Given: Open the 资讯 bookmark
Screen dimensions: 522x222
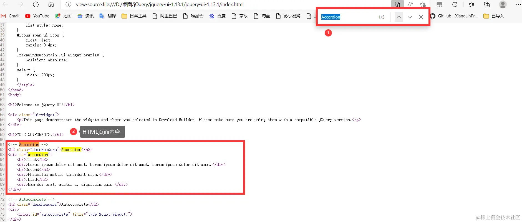Looking at the screenshot, I should pos(85,16).
